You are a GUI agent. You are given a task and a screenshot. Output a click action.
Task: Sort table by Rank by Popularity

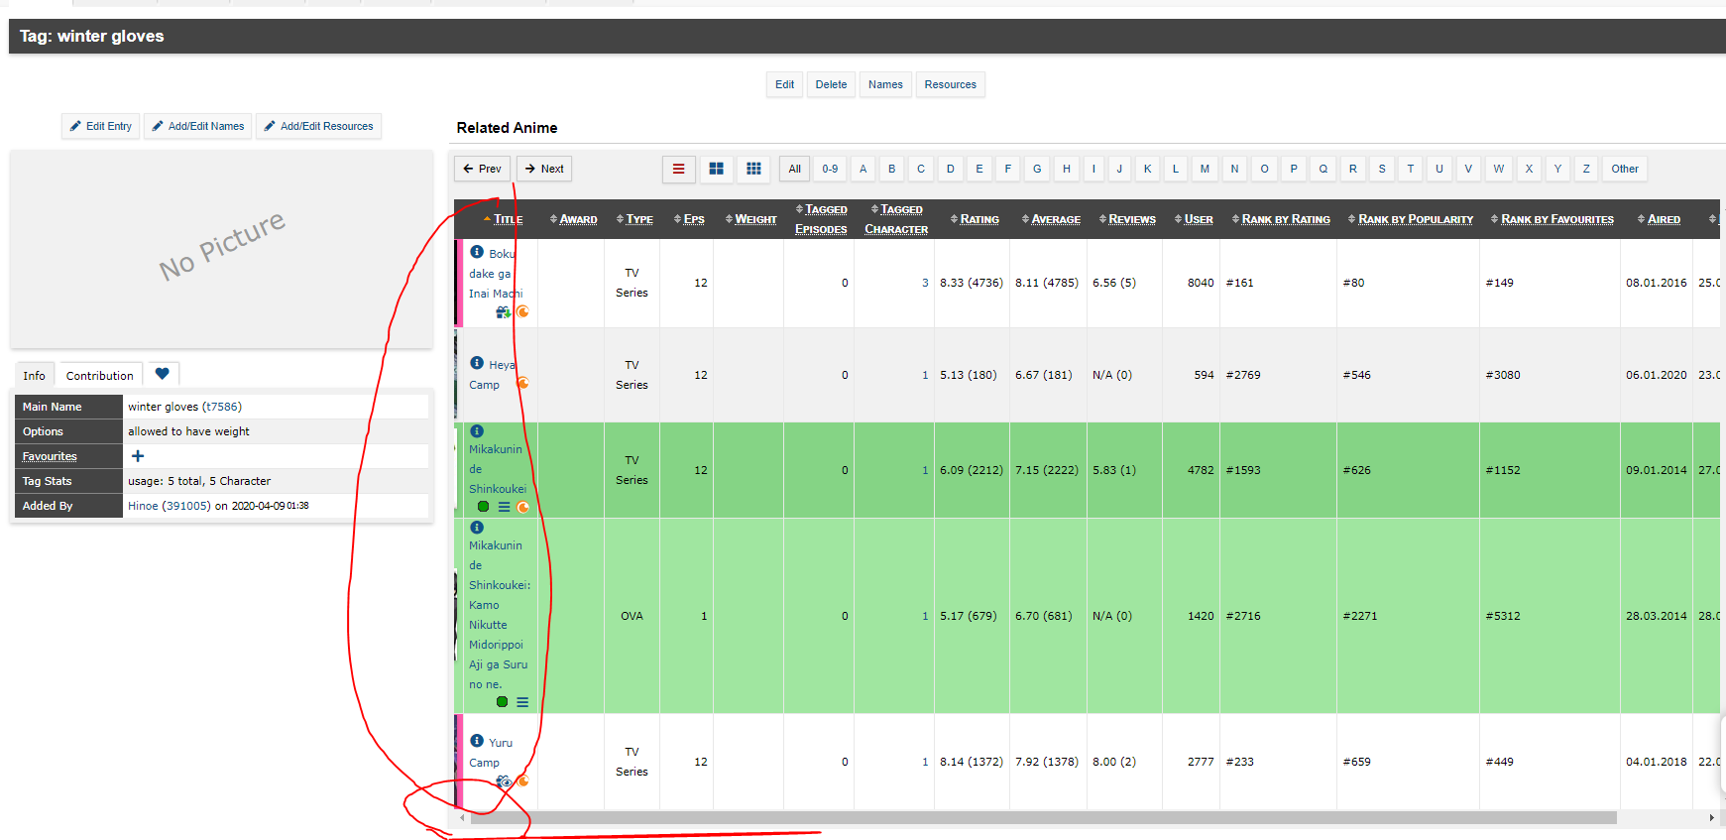pyautogui.click(x=1415, y=219)
